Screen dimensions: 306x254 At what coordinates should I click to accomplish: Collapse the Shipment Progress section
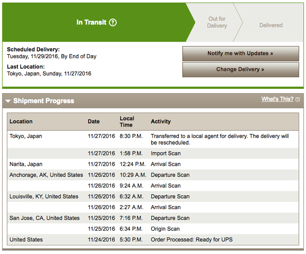tap(8, 101)
